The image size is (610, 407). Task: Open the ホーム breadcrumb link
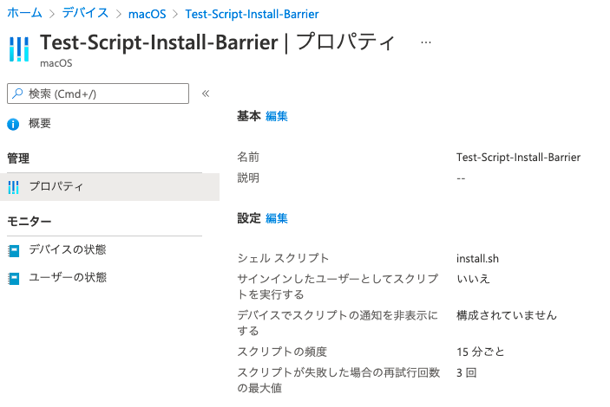[x=24, y=13]
